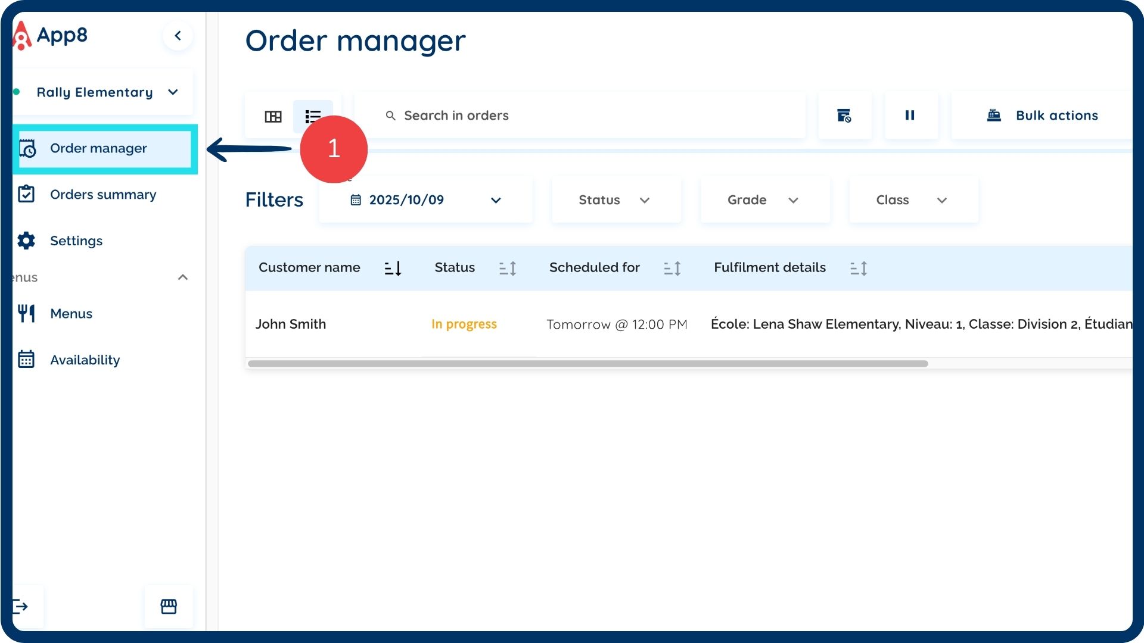Open the date filter 2025/10/09 dropdown

[x=425, y=200]
